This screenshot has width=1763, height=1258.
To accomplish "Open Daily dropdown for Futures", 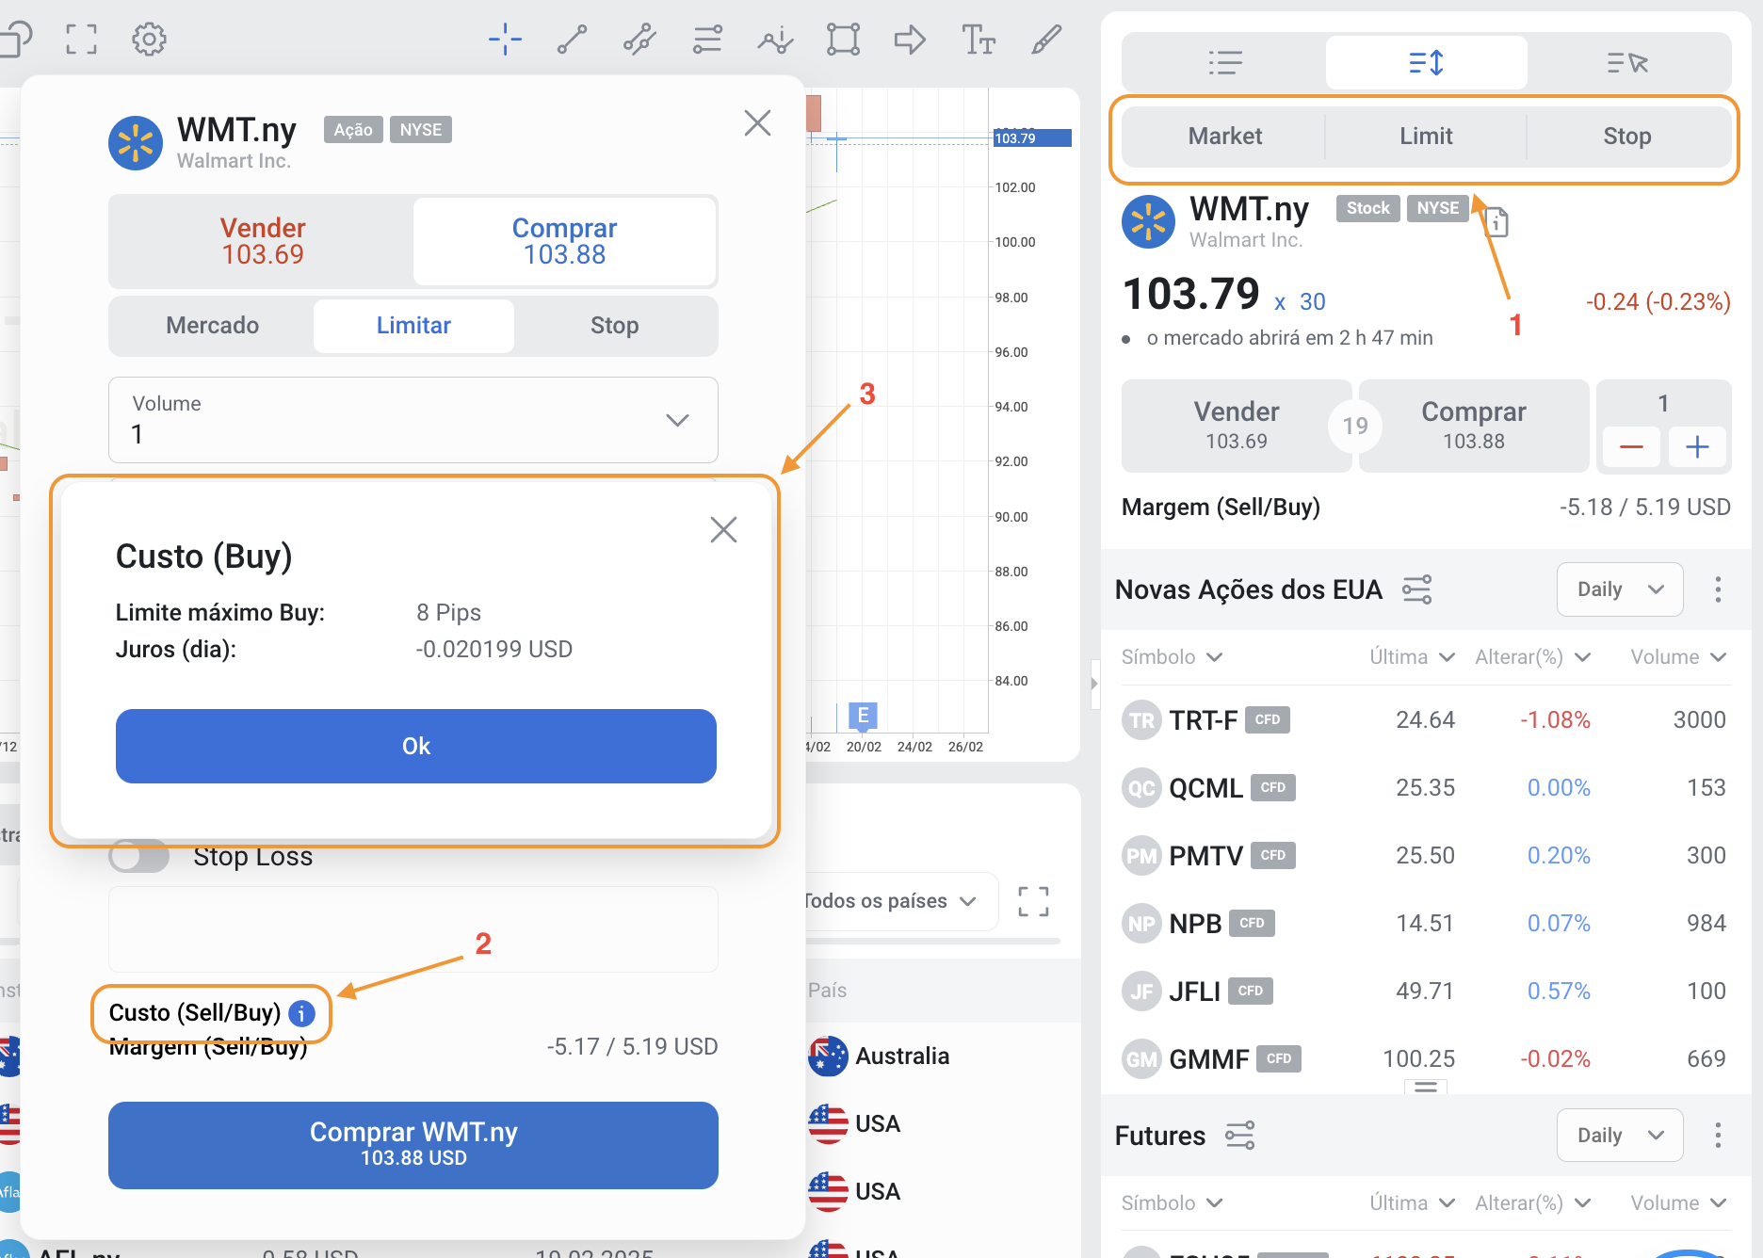I will tap(1620, 1136).
